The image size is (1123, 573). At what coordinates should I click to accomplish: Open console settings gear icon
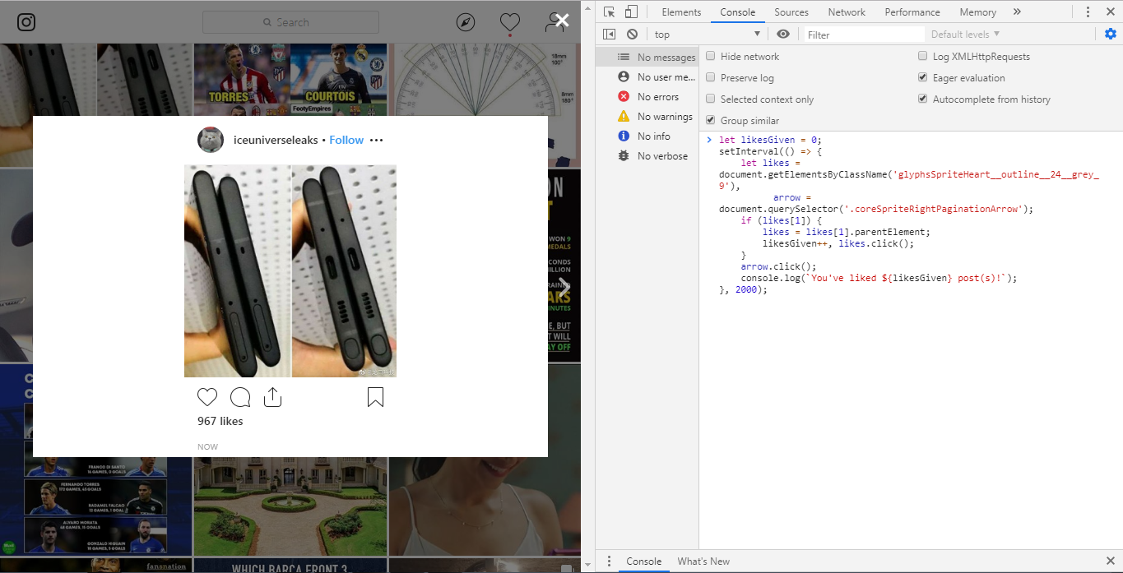coord(1111,34)
